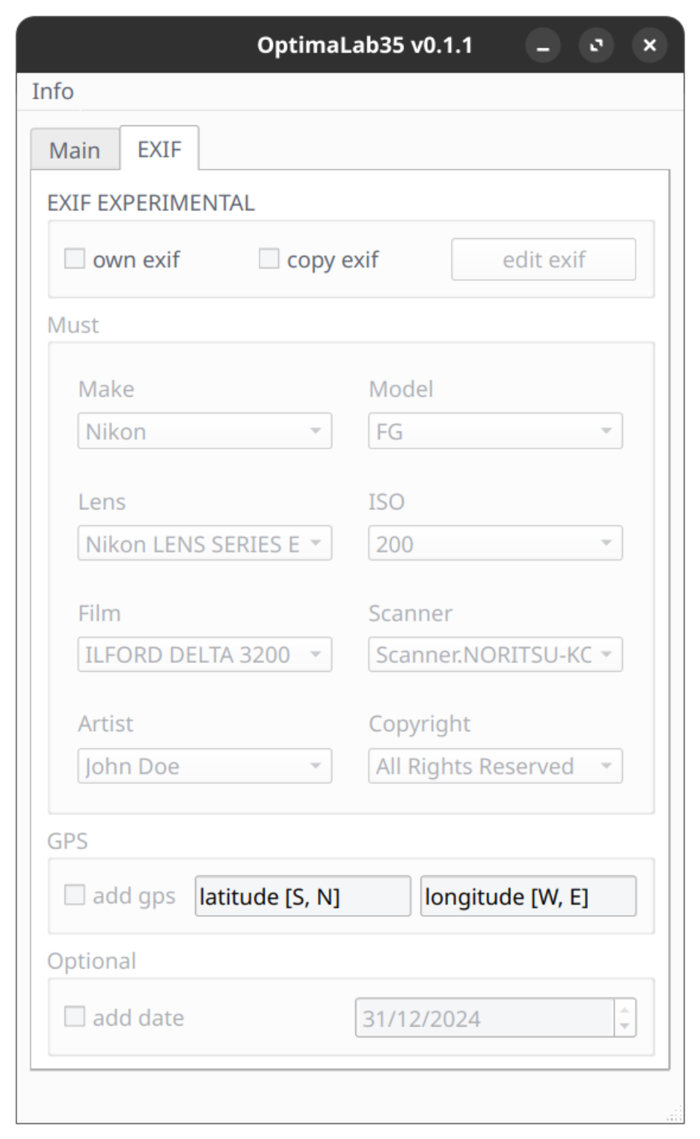Increase the date with the up arrow
700x1139 pixels.
point(625,1008)
